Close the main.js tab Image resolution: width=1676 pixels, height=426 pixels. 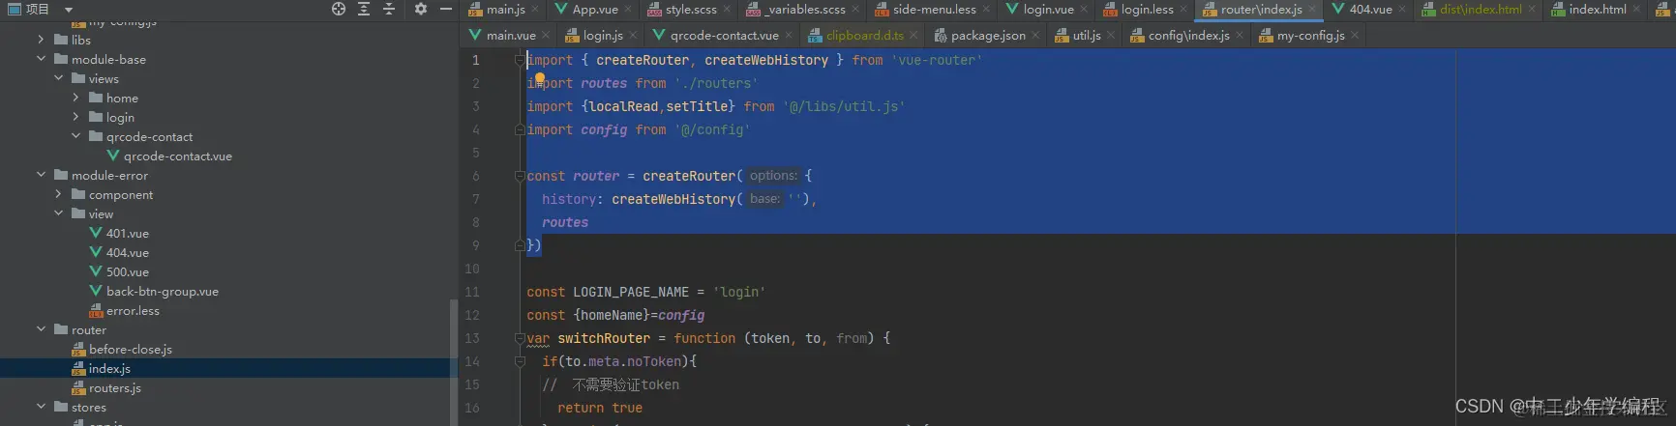coord(535,10)
